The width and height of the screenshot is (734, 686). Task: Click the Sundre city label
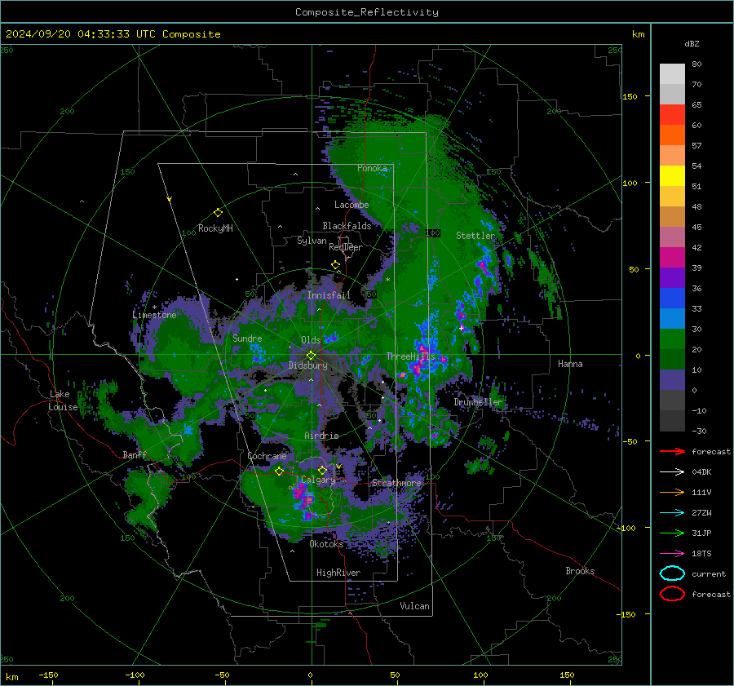click(247, 339)
